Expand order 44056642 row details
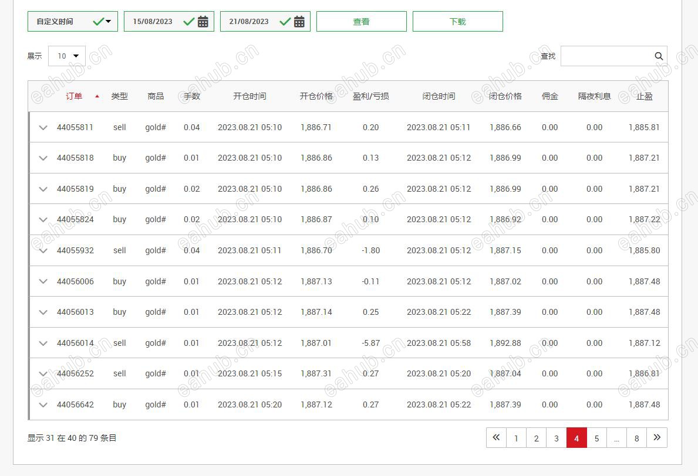This screenshot has height=476, width=698. click(x=43, y=405)
